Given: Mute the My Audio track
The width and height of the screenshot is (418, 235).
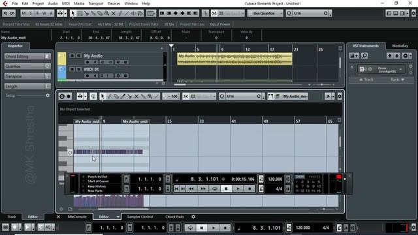Looking at the screenshot, I should pyautogui.click(x=72, y=55).
